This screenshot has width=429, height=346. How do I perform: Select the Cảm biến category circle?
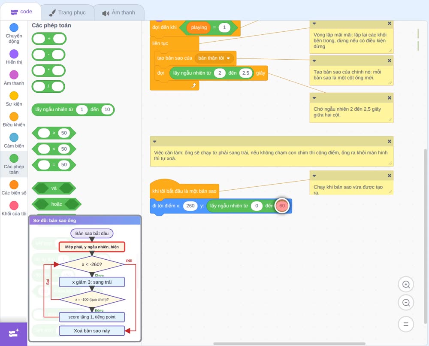click(x=14, y=137)
